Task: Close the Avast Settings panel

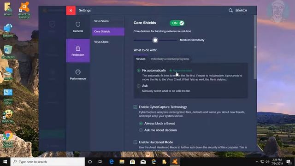Action: [71, 10]
